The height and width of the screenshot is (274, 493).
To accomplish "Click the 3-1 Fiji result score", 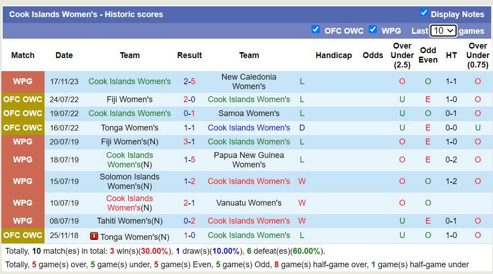I will (x=189, y=142).
